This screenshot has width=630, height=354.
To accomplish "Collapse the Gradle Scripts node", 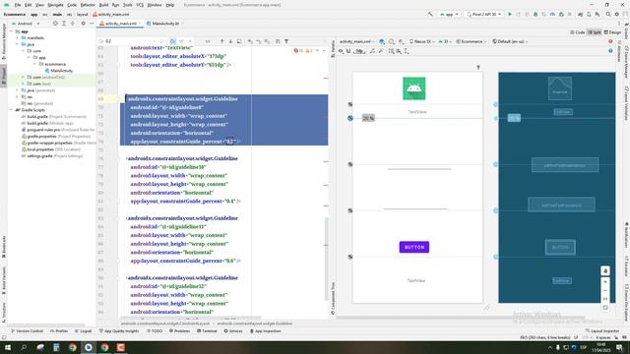I will tap(12, 109).
